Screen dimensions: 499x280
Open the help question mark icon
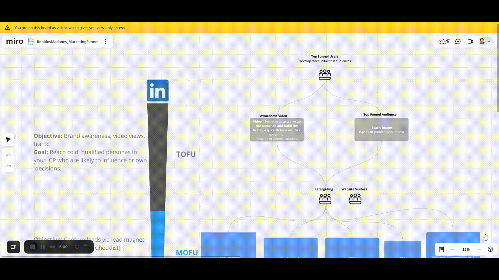pos(491,249)
